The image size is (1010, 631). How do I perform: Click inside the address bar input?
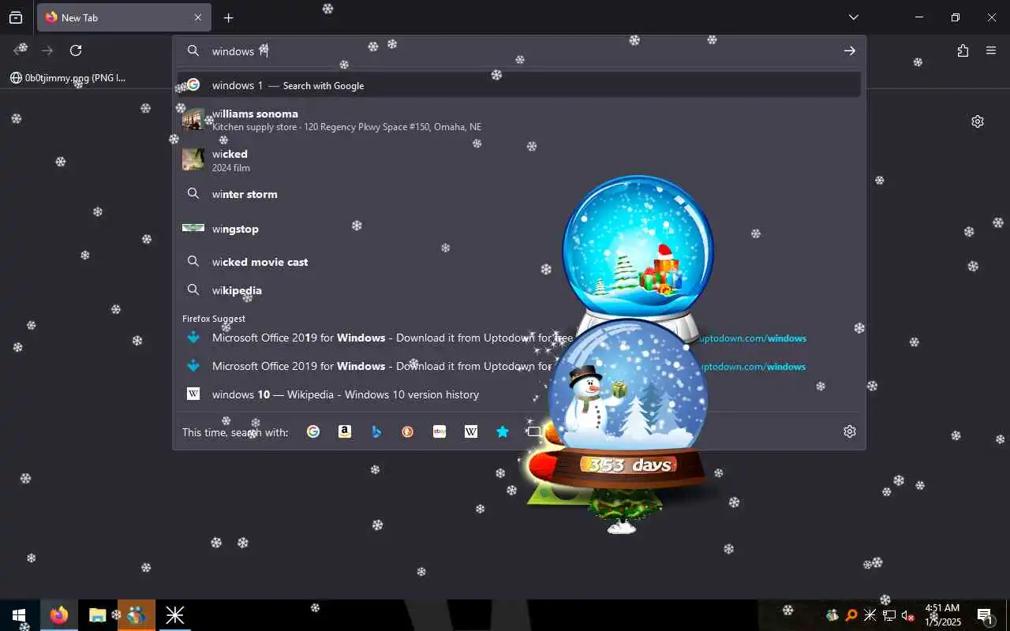pyautogui.click(x=521, y=50)
